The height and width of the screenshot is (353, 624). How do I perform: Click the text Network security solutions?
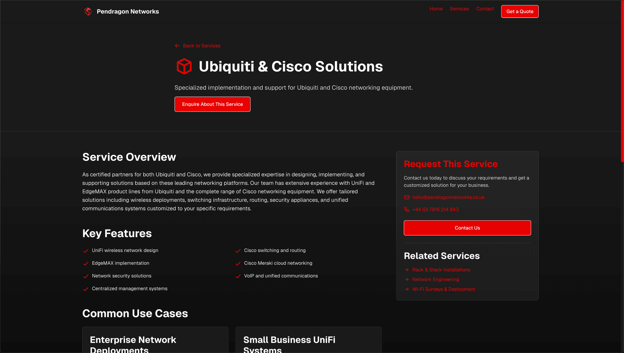[122, 276]
